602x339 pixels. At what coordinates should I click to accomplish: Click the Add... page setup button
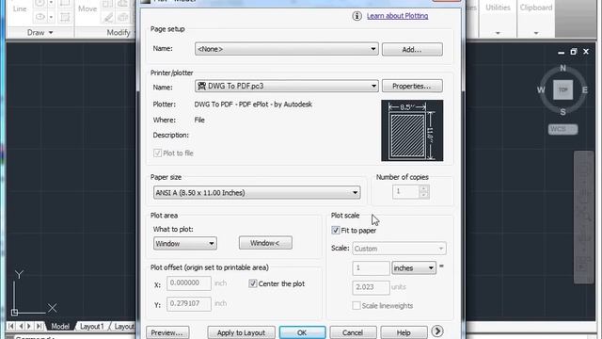click(412, 49)
